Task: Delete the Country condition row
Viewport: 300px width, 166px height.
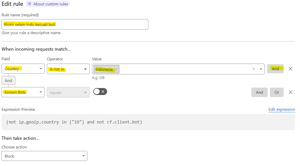Action: 290,69
